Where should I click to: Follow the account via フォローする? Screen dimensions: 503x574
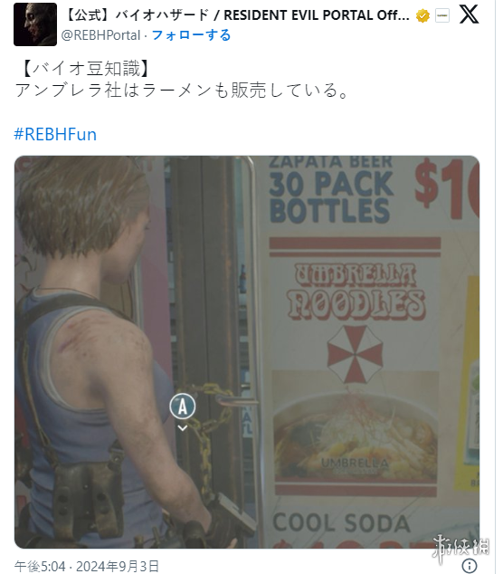tap(191, 35)
